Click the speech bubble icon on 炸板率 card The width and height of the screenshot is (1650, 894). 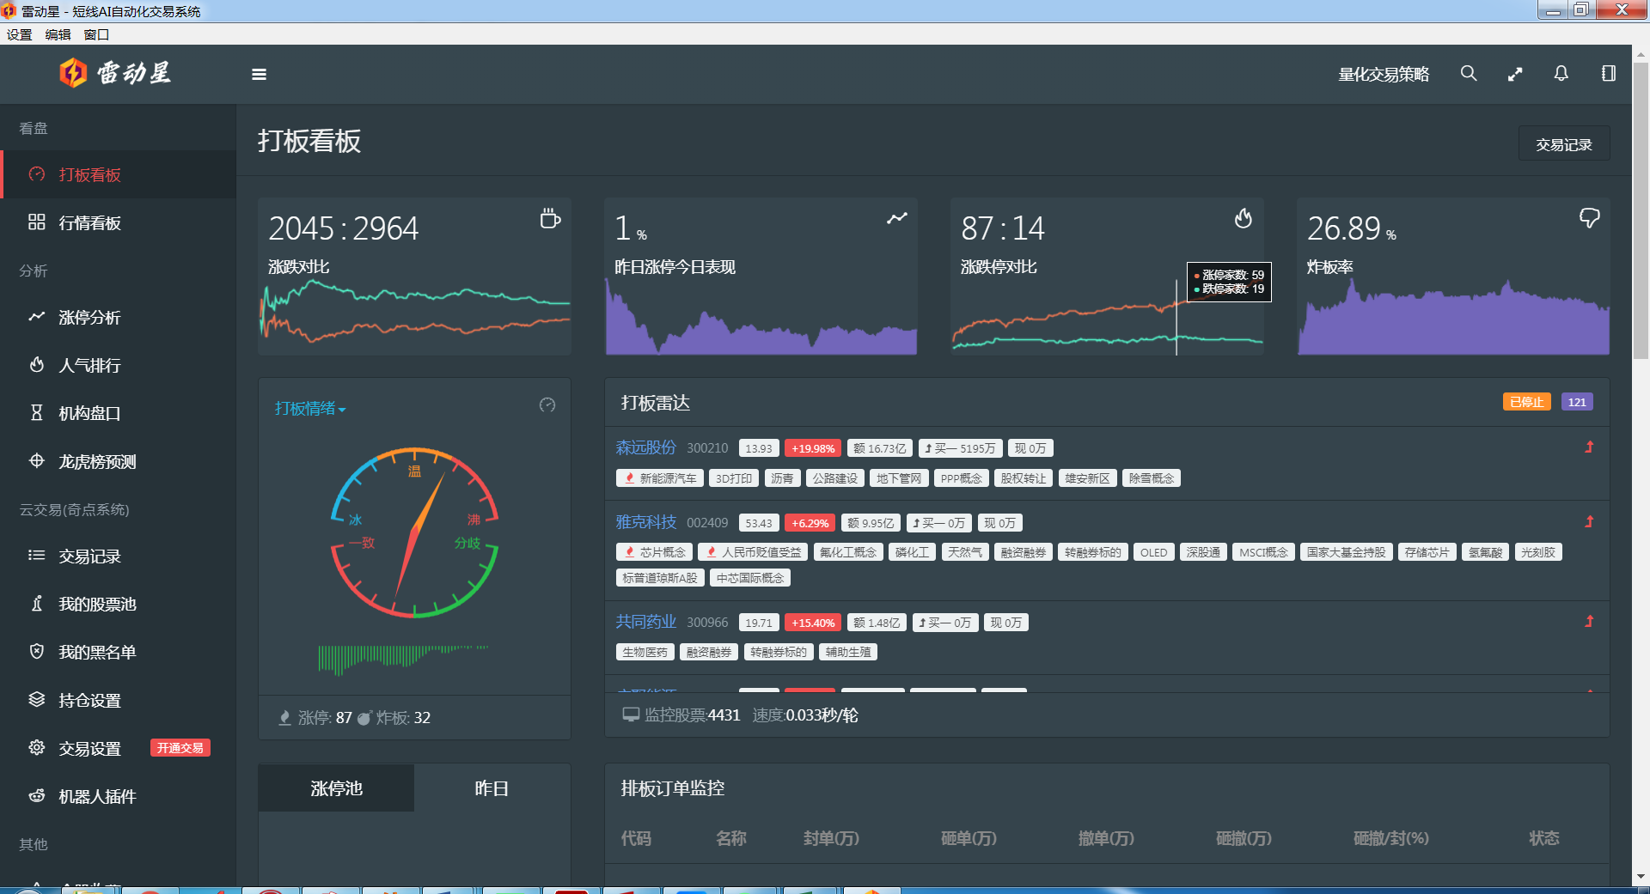pos(1589,218)
